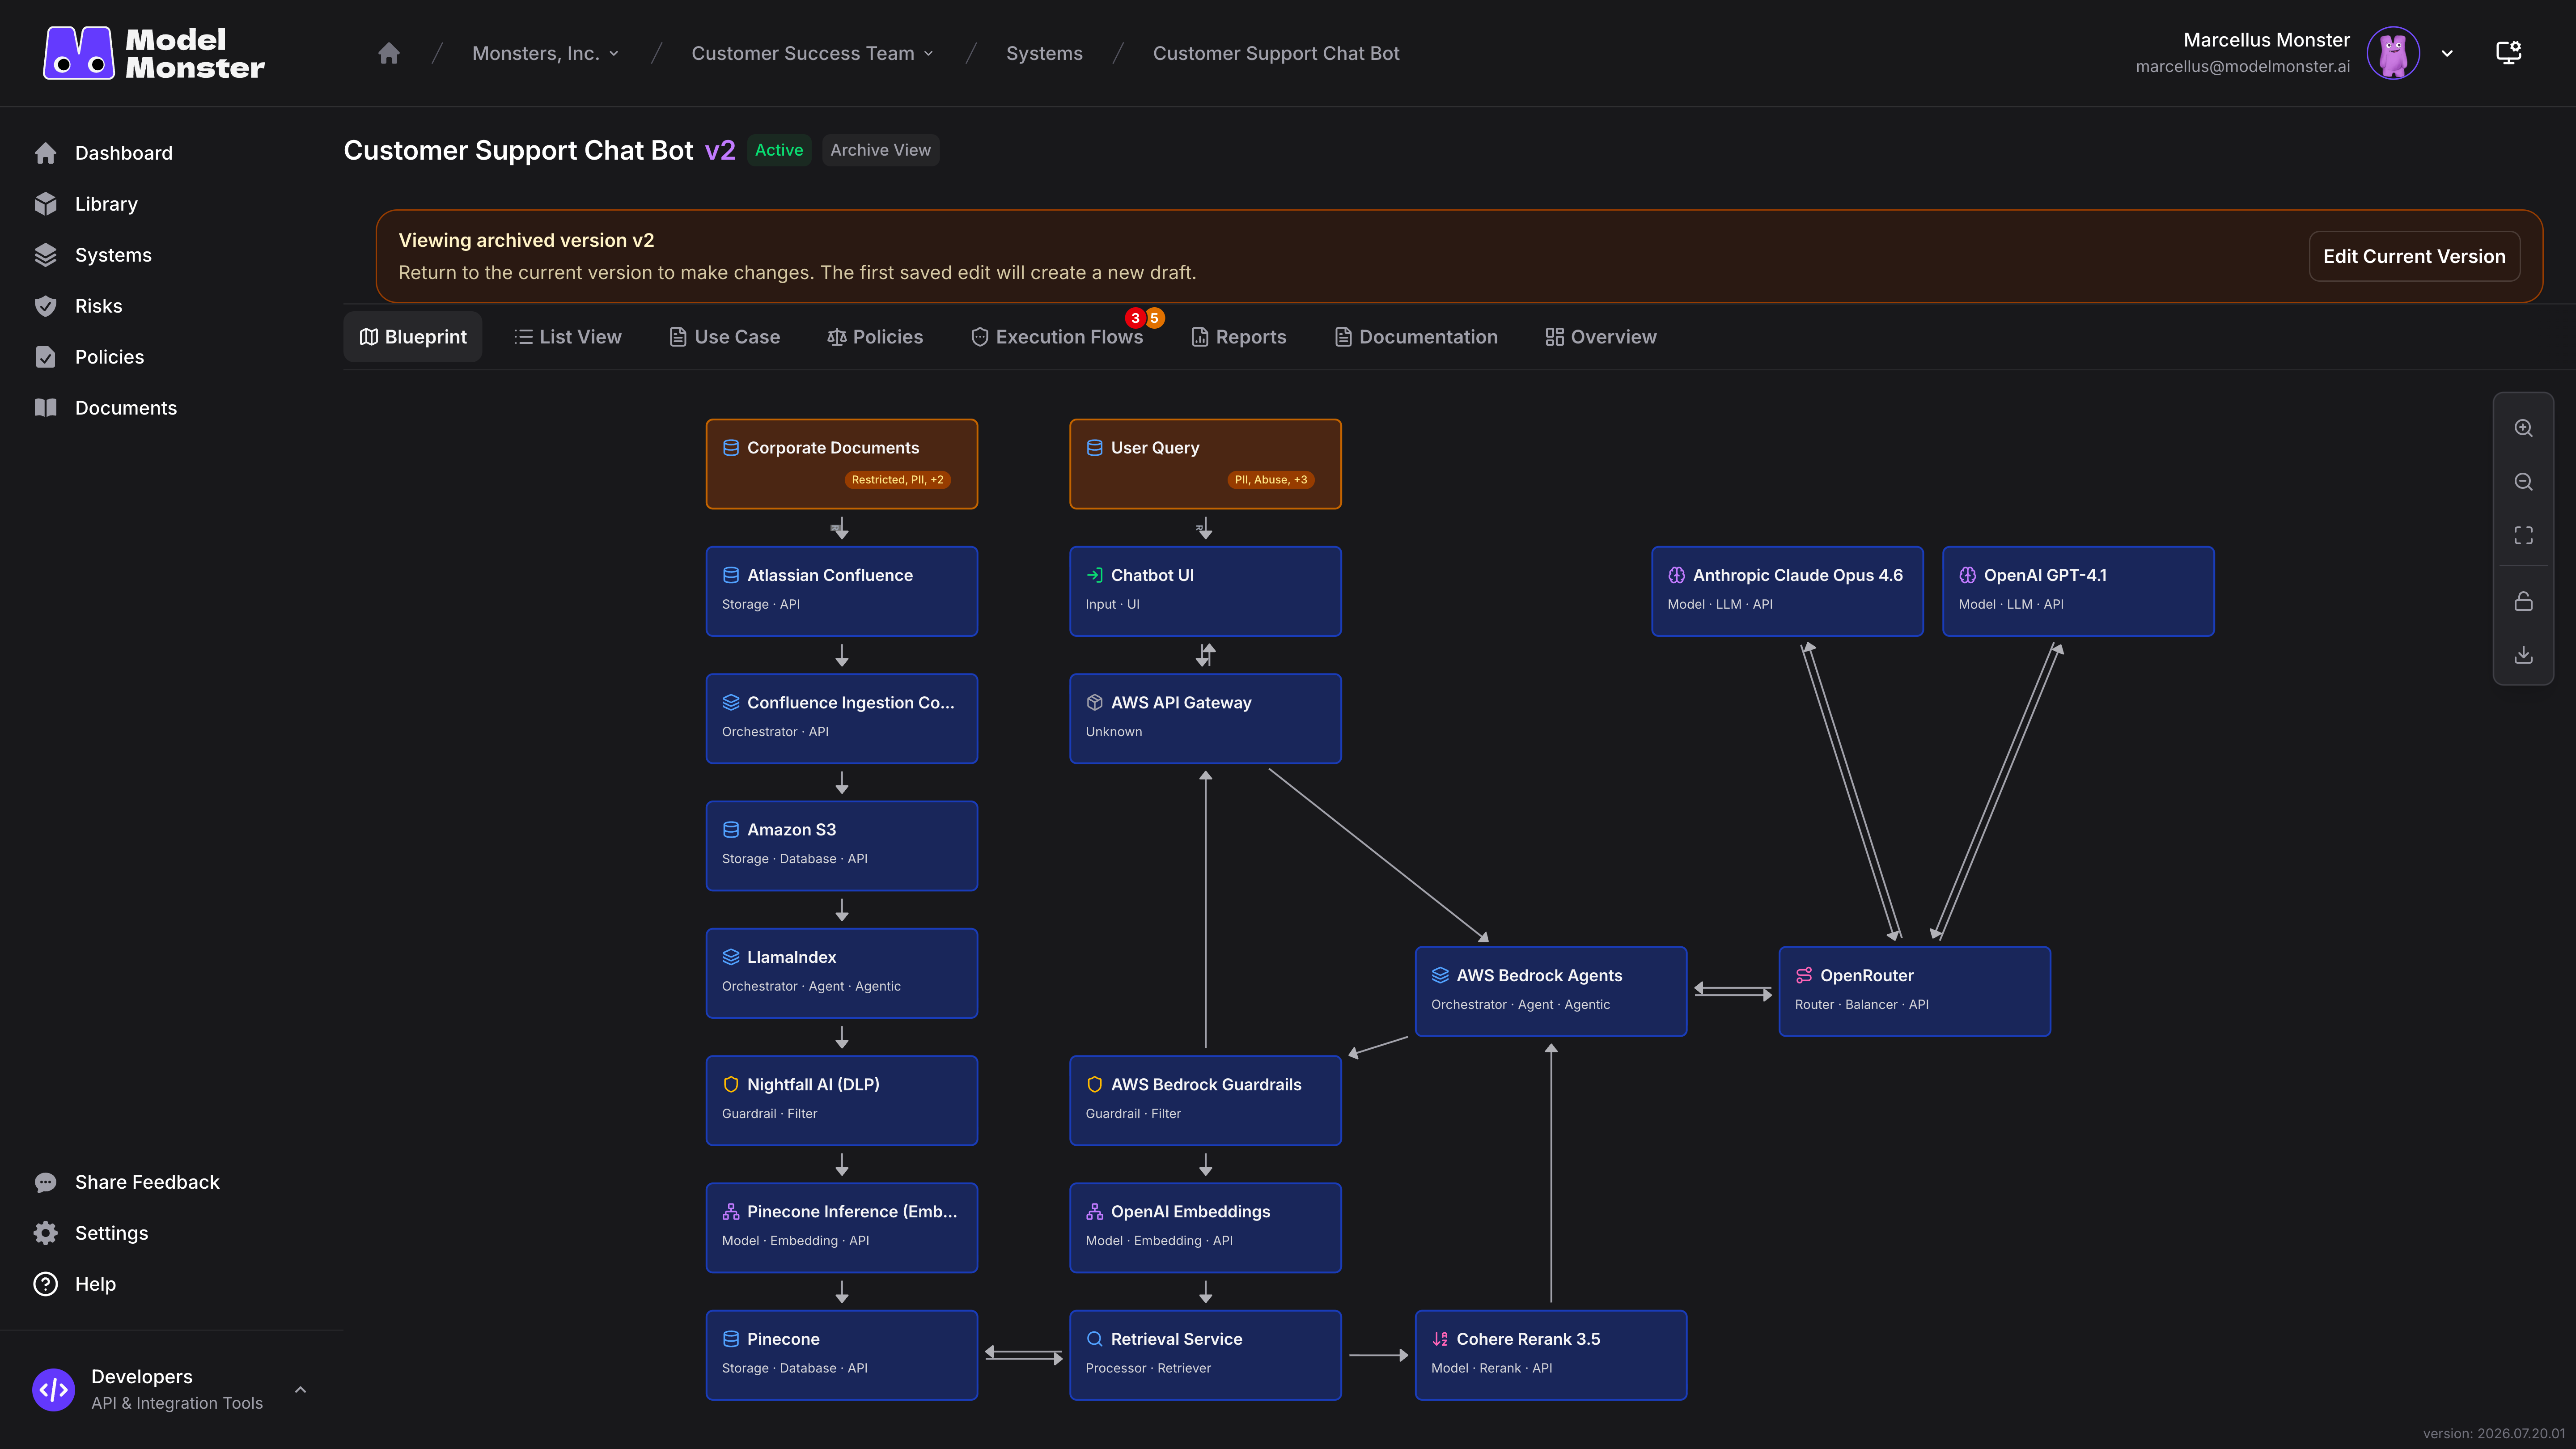The image size is (2576, 1449).
Task: Open the Documentation tab
Action: pos(1416,337)
